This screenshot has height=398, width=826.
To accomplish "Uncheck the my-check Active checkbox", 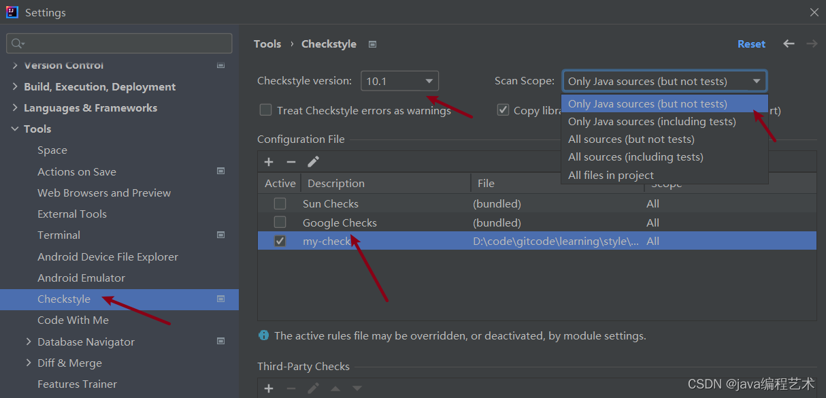I will click(280, 240).
